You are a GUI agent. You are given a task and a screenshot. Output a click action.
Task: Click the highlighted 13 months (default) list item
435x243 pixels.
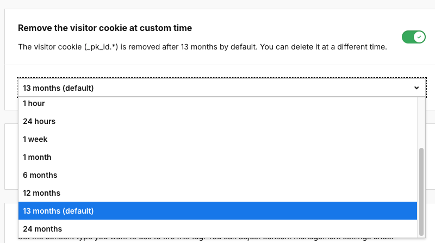58,211
